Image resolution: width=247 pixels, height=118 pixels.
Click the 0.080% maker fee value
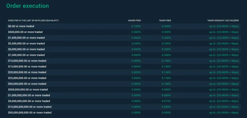point(136,32)
